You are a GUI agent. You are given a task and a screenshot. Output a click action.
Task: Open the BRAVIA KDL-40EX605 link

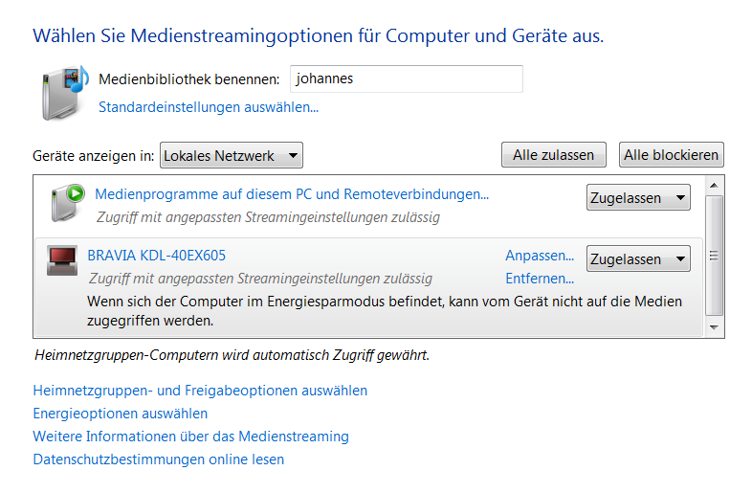(156, 256)
